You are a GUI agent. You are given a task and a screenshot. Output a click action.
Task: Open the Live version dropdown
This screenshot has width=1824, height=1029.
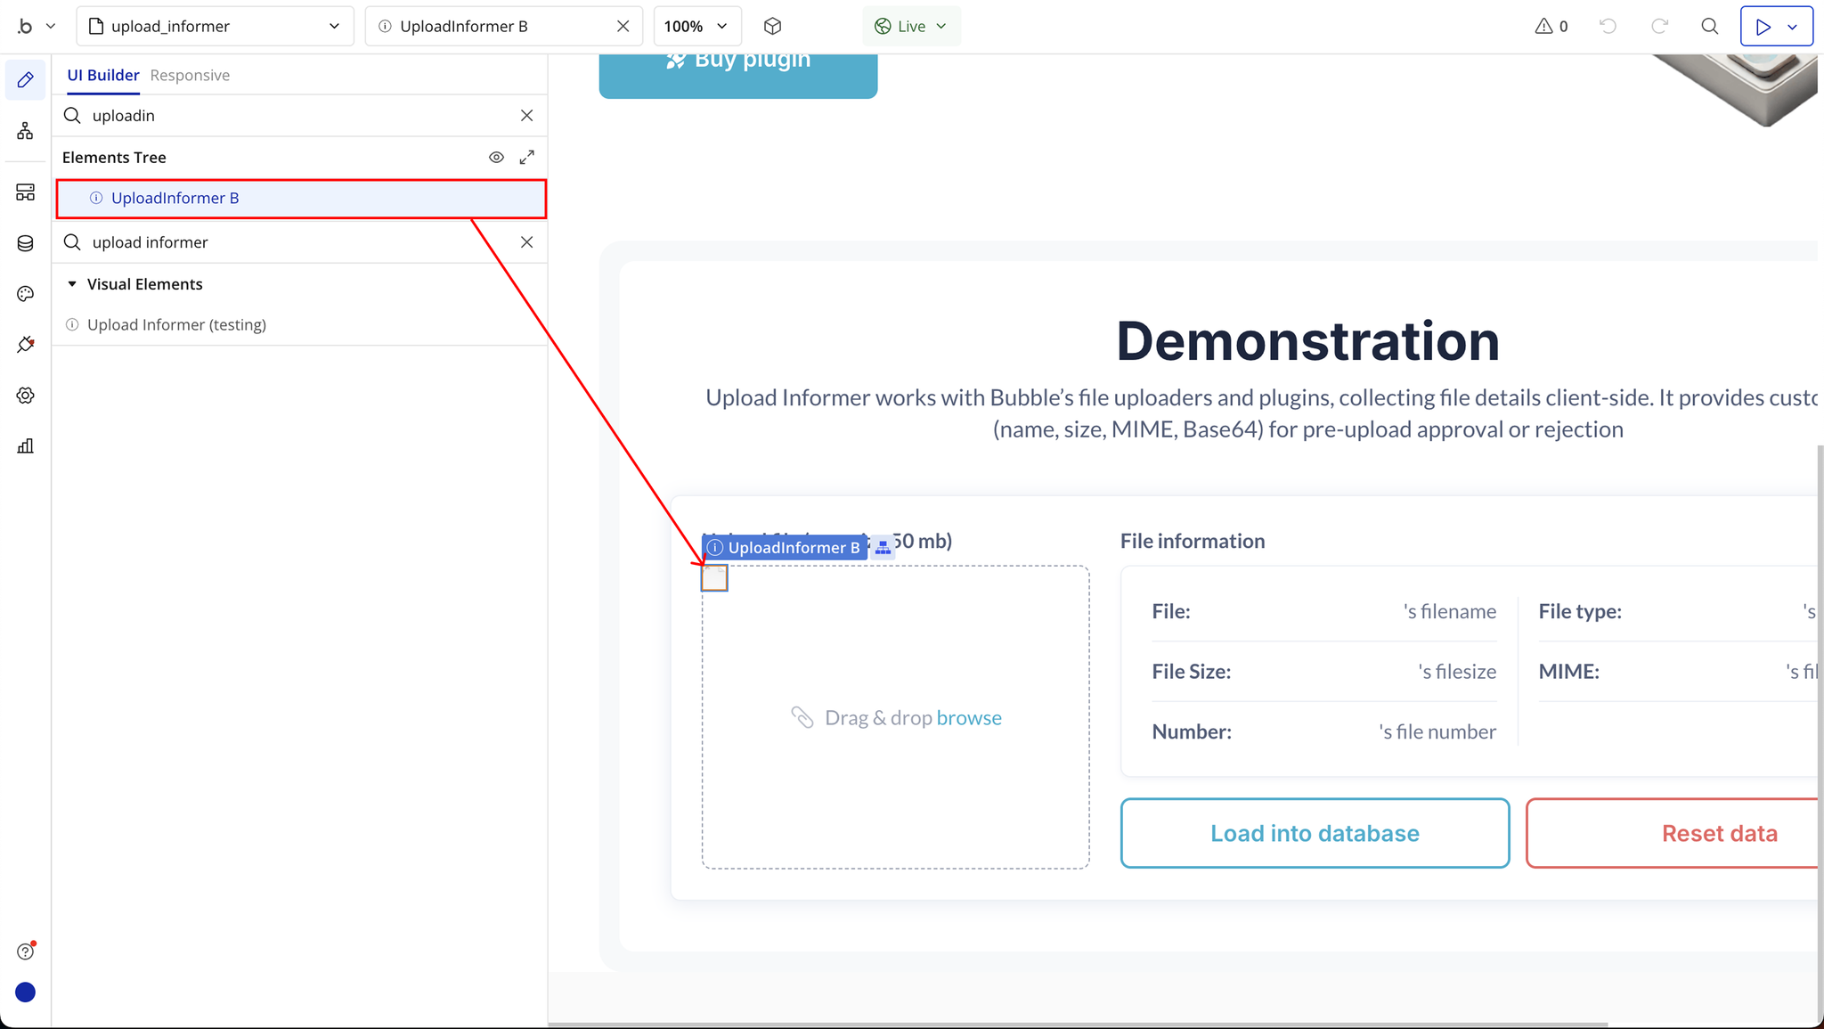tap(910, 27)
